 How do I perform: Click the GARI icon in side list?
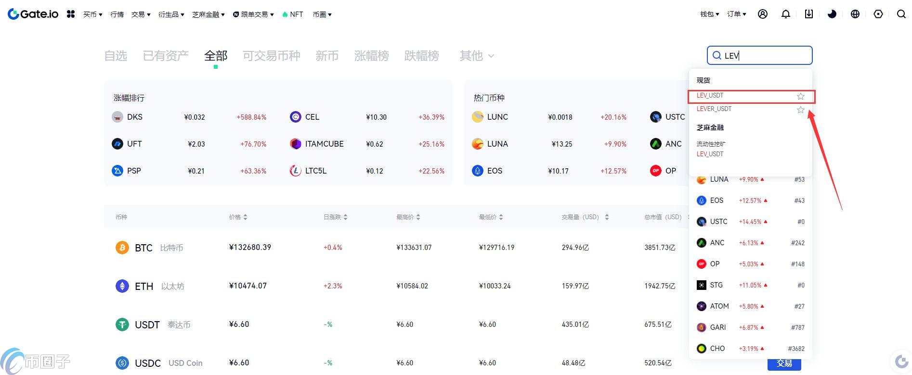tap(702, 327)
